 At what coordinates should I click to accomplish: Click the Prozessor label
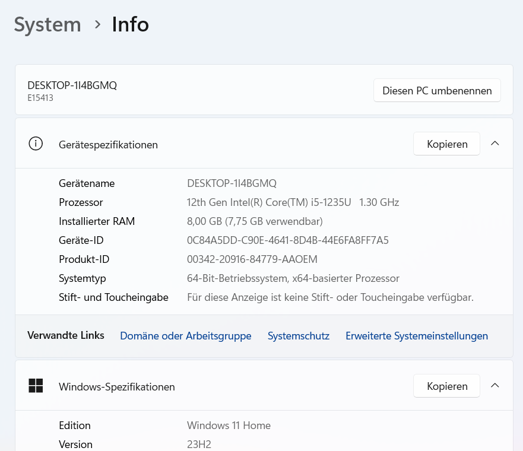[81, 202]
